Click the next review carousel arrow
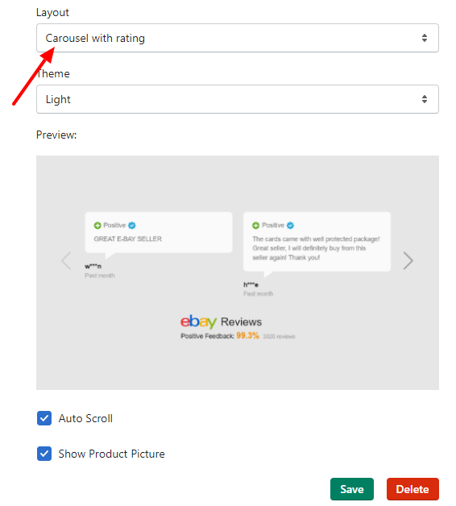Viewport: 456px width, 506px height. pos(408,260)
